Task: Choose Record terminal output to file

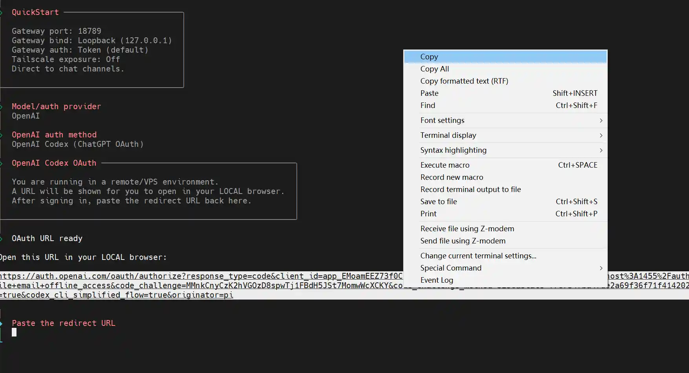Action: [x=470, y=189]
